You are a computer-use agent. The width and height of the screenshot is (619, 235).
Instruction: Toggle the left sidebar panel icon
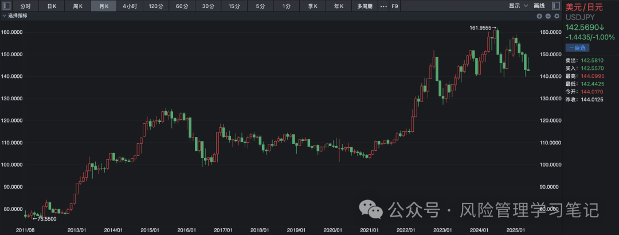pos(6,6)
